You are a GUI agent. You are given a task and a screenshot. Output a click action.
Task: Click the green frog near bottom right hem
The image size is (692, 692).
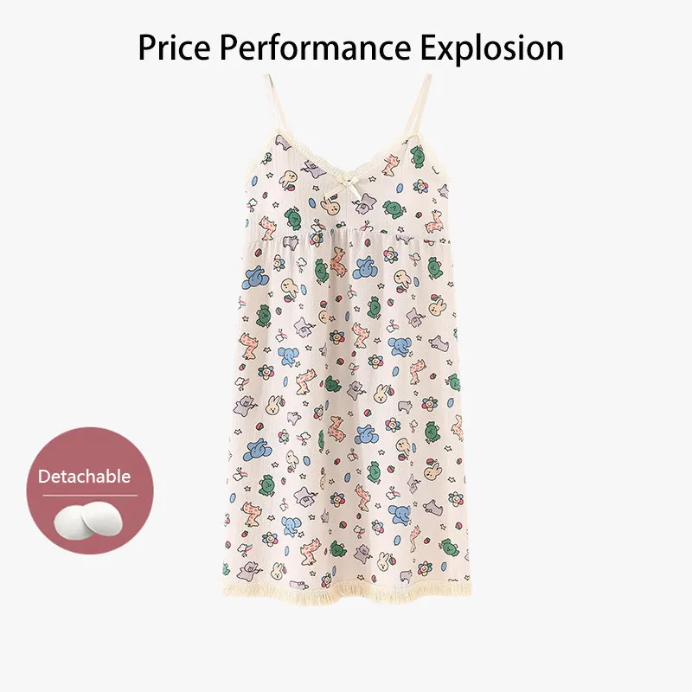click(x=449, y=547)
